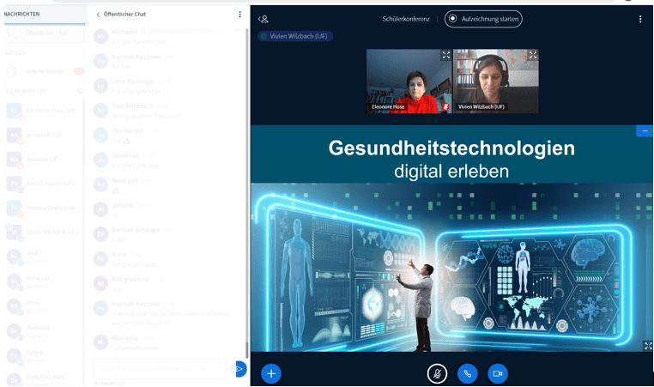Minimize the presentation with the blue minus button

pos(645,131)
